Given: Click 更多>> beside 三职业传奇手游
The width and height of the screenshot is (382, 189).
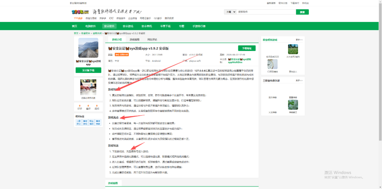Looking at the screenshot, I should [x=299, y=80].
